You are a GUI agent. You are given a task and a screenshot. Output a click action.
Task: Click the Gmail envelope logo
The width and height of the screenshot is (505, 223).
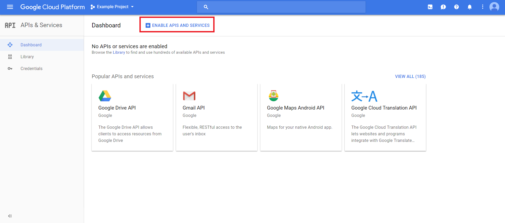pyautogui.click(x=189, y=96)
